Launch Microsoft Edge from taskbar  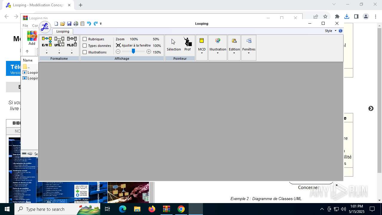[x=123, y=209]
